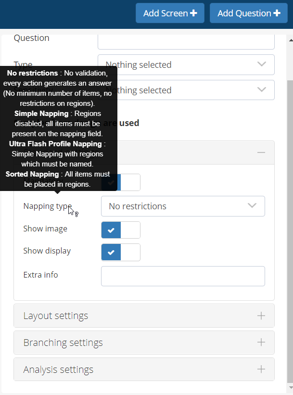This screenshot has height=395, width=293.
Task: Focus the Question text field
Action: point(186,41)
